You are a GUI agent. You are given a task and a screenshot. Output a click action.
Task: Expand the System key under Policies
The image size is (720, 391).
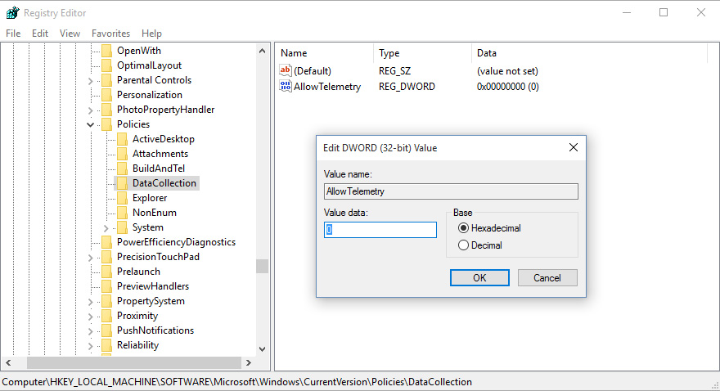pos(106,228)
